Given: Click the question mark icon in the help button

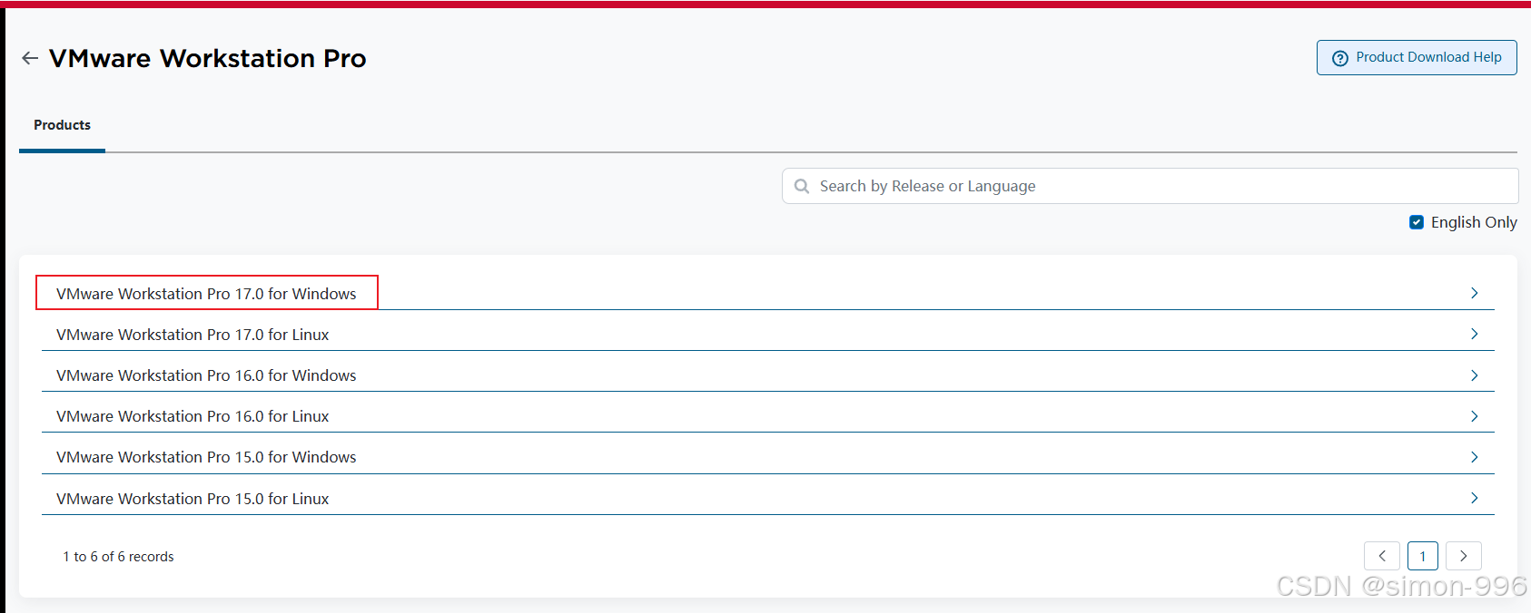Looking at the screenshot, I should (1339, 58).
